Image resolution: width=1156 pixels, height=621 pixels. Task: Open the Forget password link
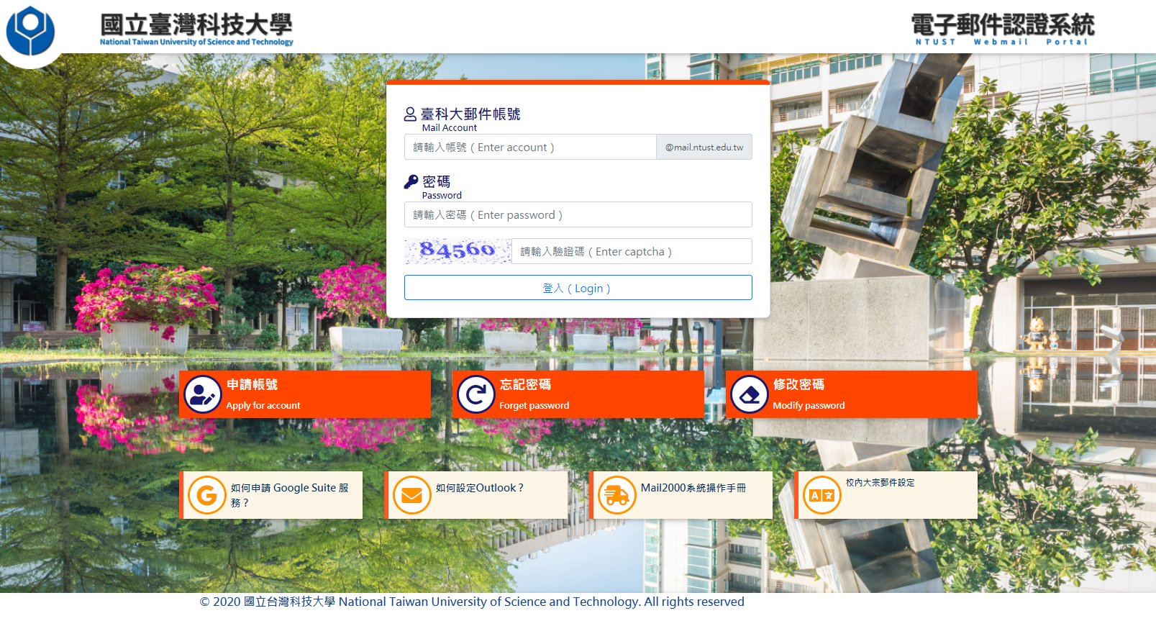578,394
